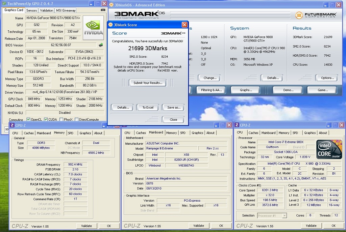Click OK in the CPU-Z Mainboard window
Image resolution: width=346 pixels, height=232 pixels.
pyautogui.click(x=221, y=226)
